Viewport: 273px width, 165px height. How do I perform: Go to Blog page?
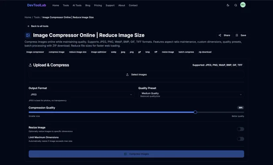[88, 5]
